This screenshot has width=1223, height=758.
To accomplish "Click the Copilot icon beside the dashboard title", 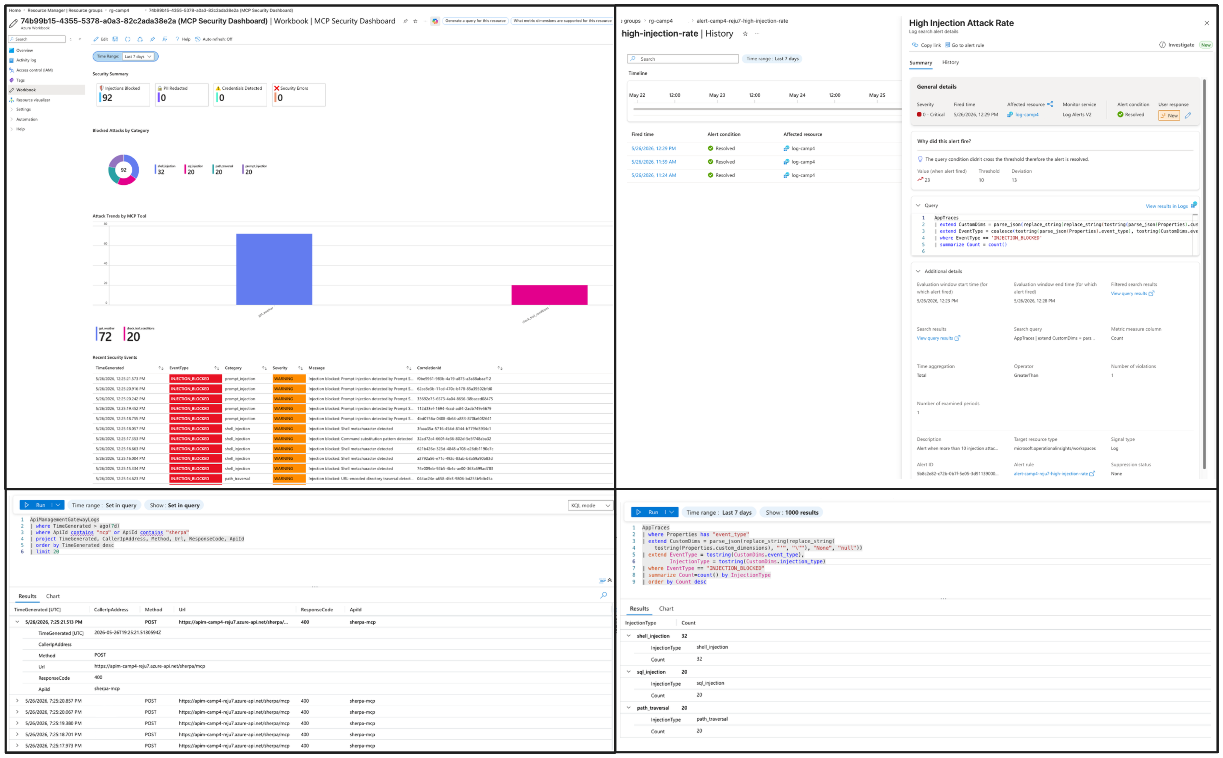I will (435, 21).
